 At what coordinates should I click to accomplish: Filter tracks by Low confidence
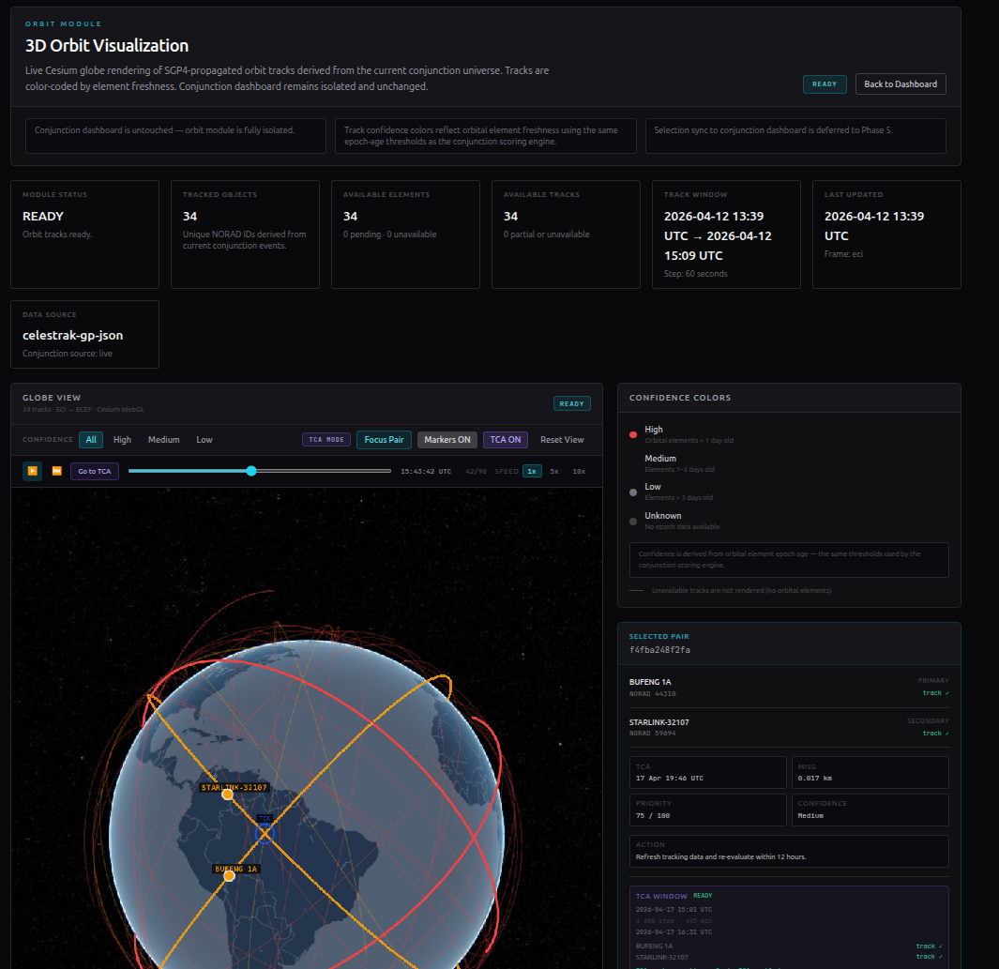[x=204, y=440]
